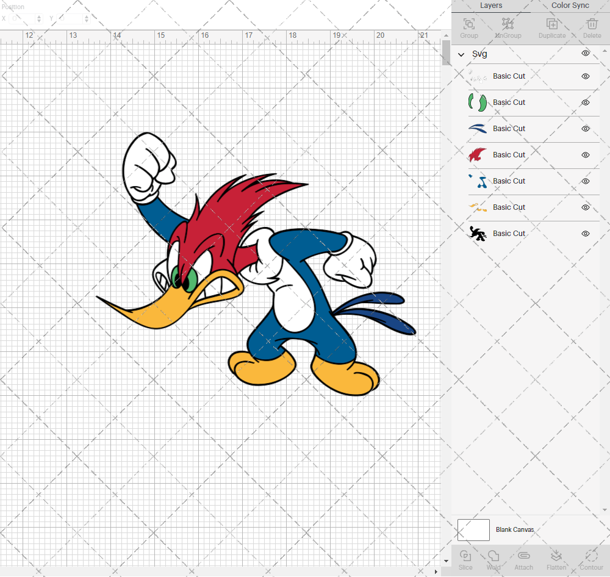Click the Attach paperclip icon
Viewport: 610px width, 577px height.
tap(523, 556)
